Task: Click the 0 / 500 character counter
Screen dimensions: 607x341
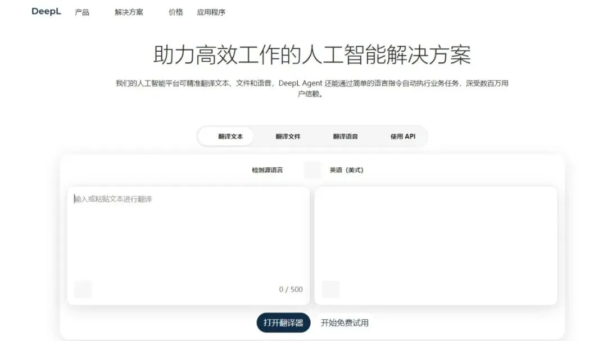Action: click(291, 289)
